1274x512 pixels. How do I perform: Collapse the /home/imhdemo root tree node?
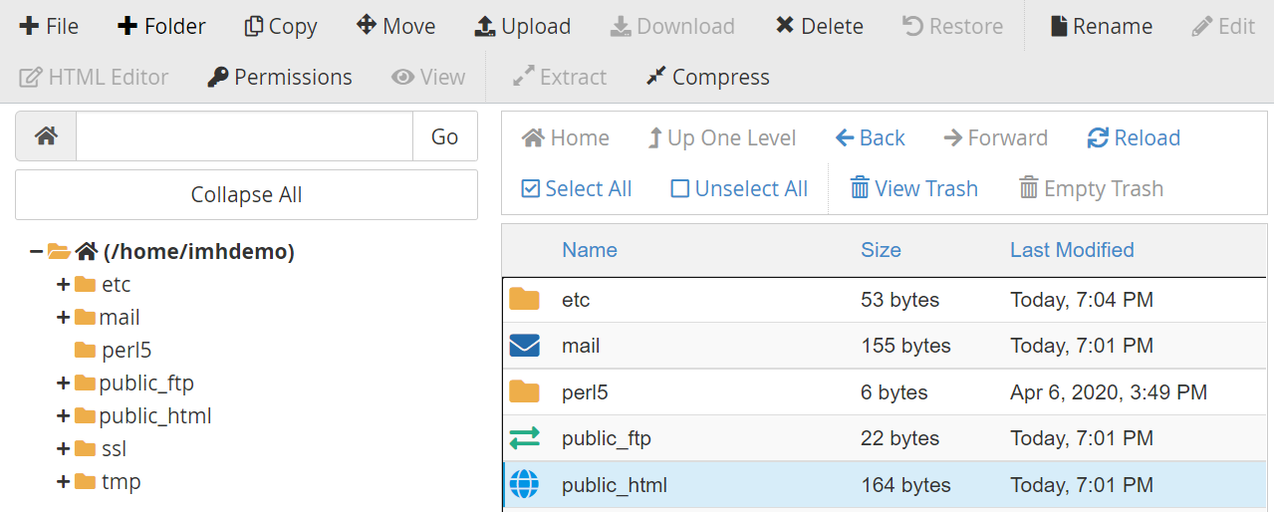36,252
